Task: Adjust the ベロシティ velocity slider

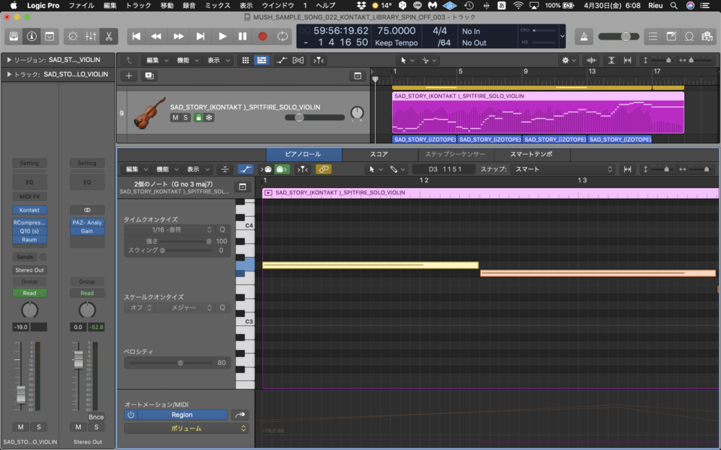Action: pyautogui.click(x=180, y=363)
